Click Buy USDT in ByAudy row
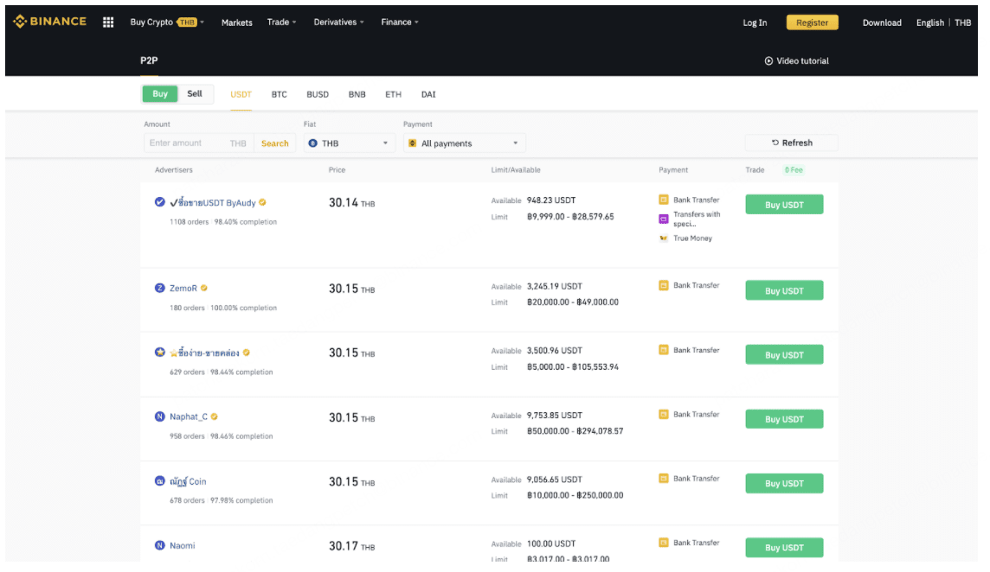 click(784, 204)
